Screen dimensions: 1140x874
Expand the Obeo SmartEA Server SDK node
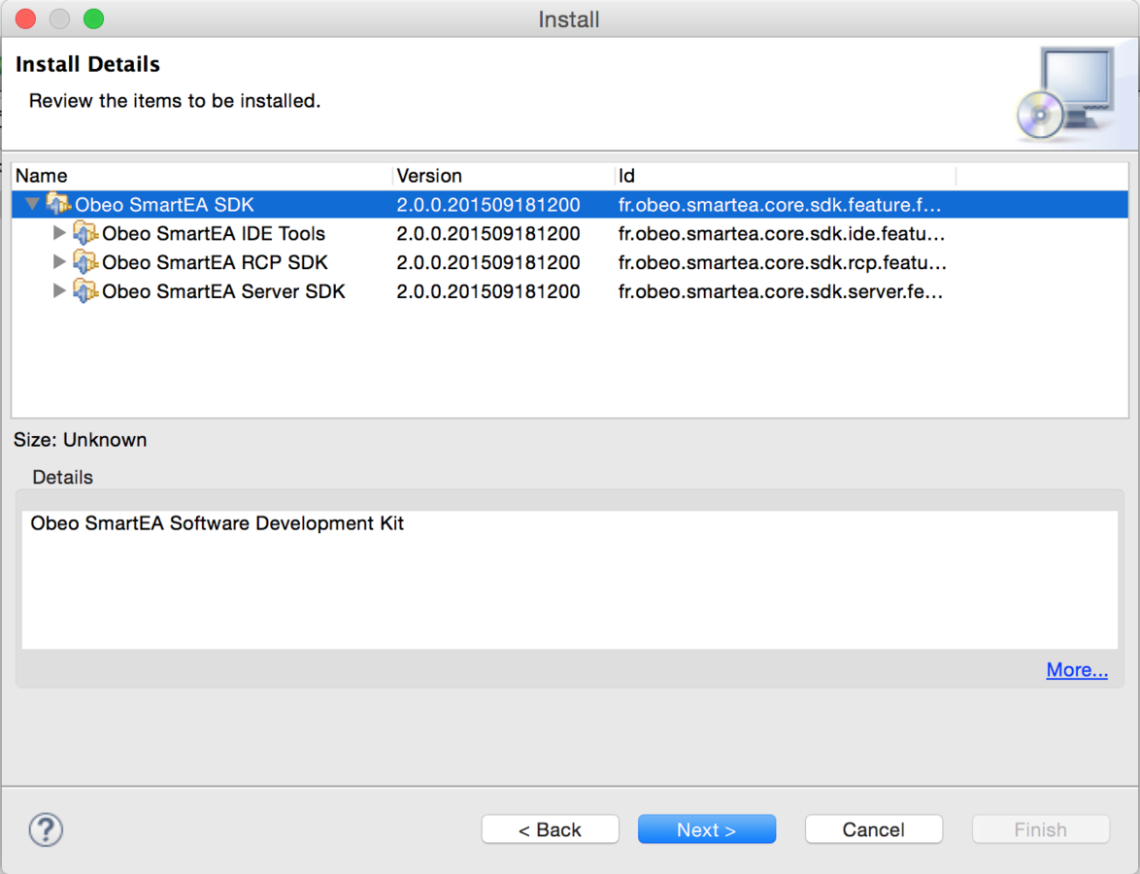pos(59,291)
